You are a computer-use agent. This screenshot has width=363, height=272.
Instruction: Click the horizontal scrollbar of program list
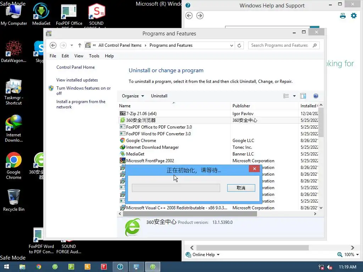pos(190,214)
